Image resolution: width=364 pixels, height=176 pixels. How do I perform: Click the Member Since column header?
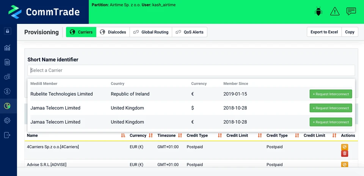235,83
